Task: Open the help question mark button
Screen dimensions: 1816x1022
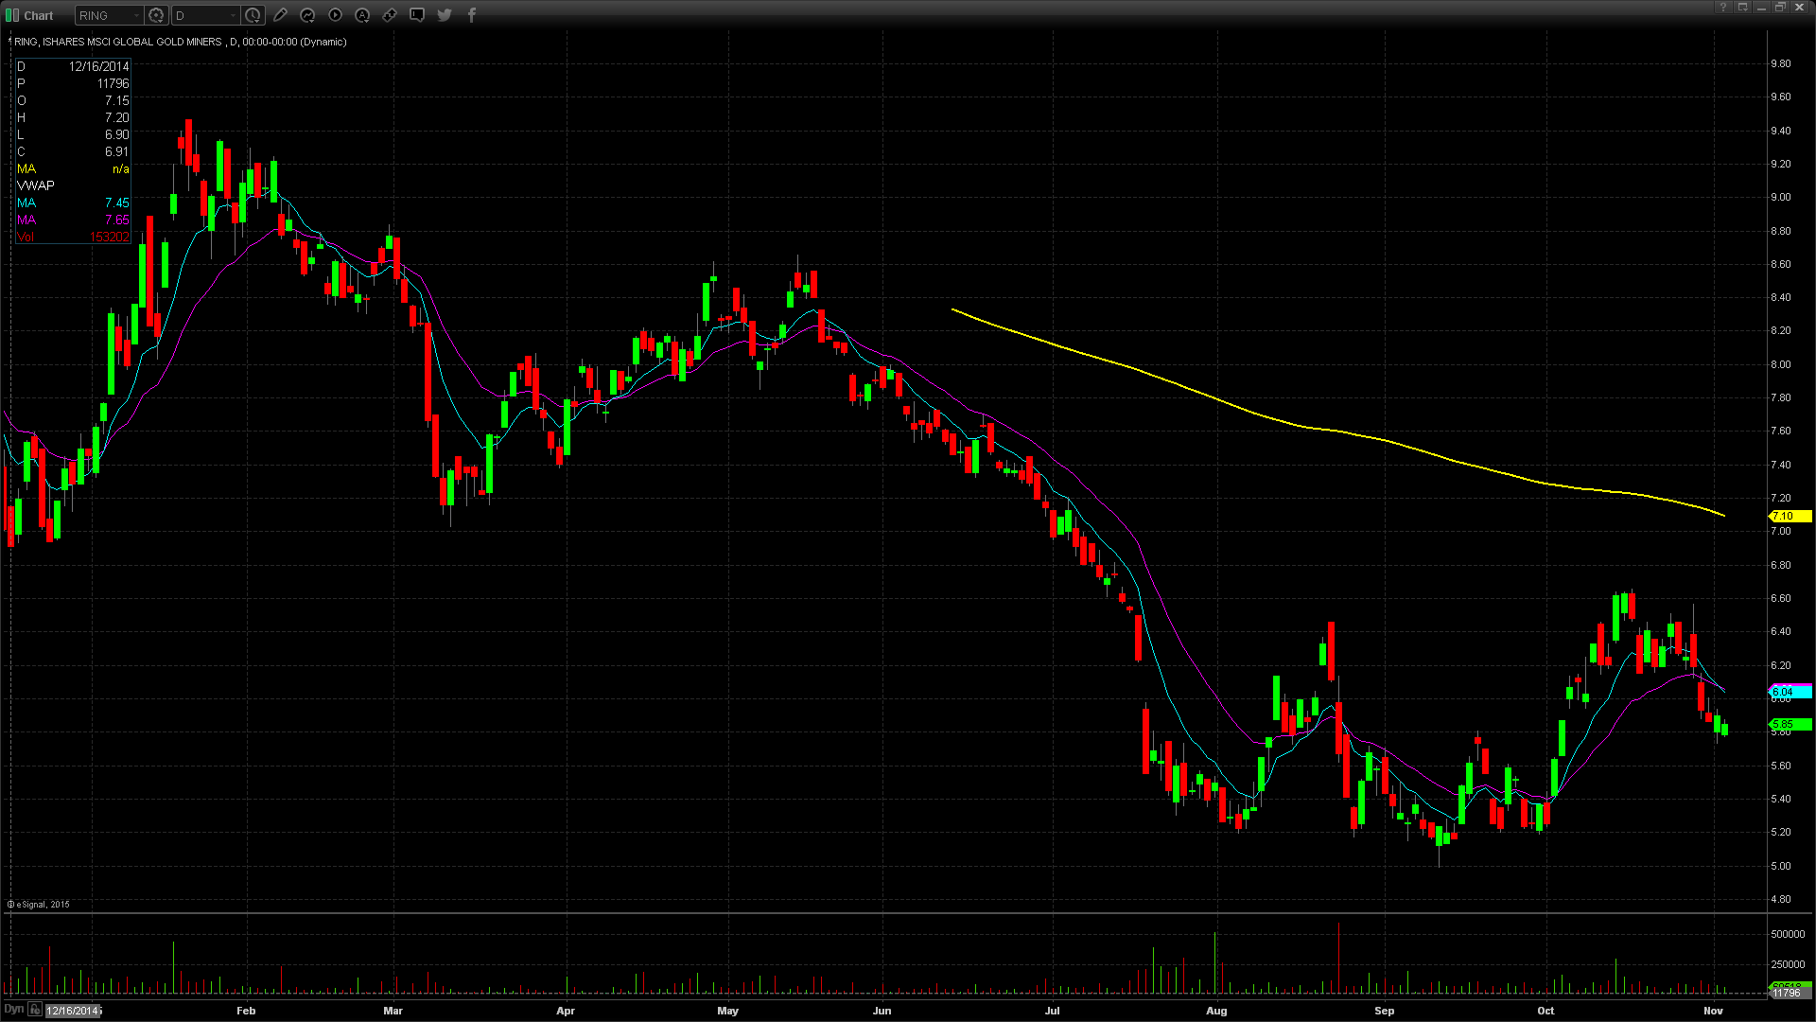Action: 1724,8
